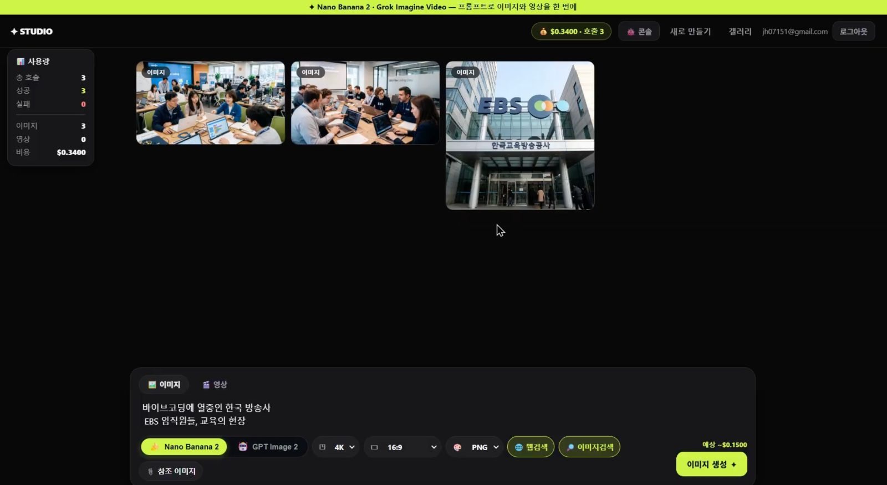
Task: Click the 이미지 생성 generate button
Action: point(711,464)
